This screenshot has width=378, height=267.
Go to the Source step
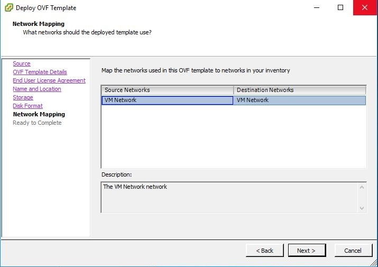(22, 63)
